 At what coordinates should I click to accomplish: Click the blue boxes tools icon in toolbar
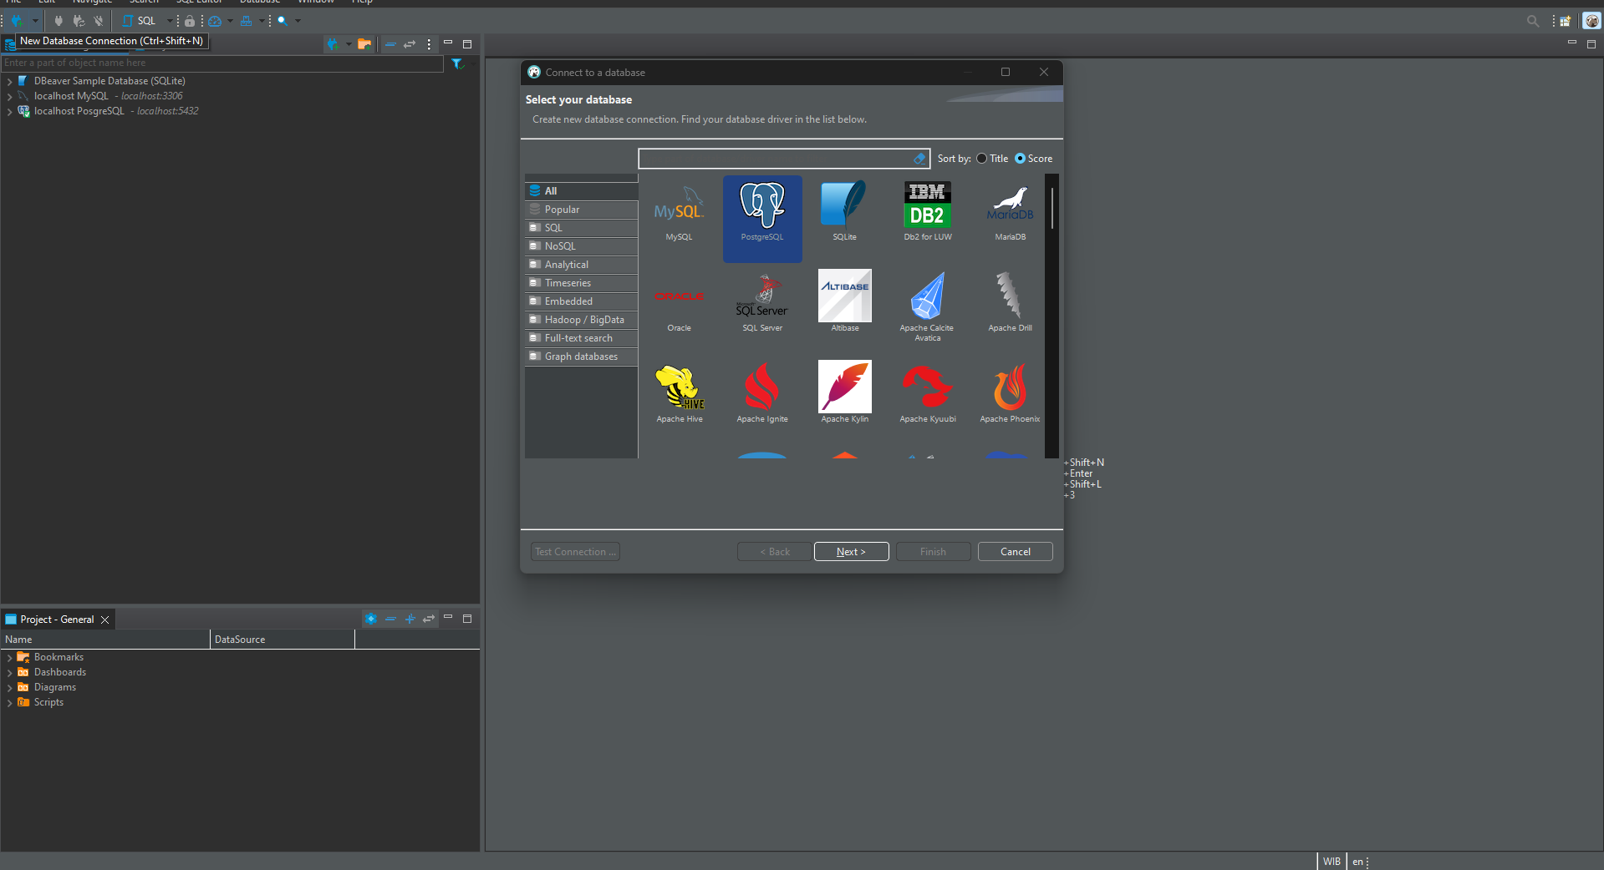click(246, 21)
